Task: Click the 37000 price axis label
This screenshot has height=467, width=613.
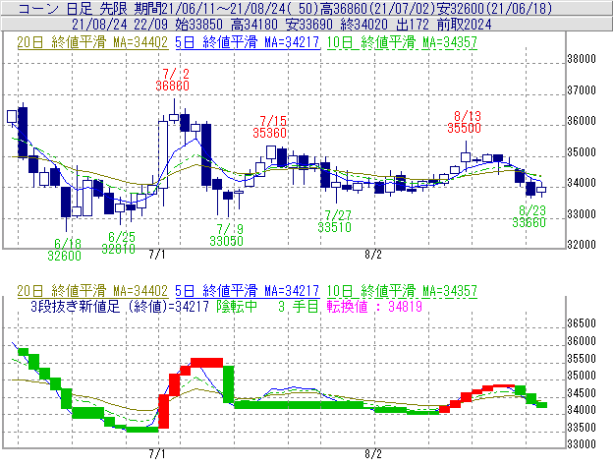Action: pyautogui.click(x=582, y=90)
